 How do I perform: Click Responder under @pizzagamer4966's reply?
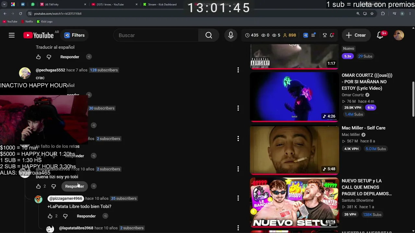86,216
